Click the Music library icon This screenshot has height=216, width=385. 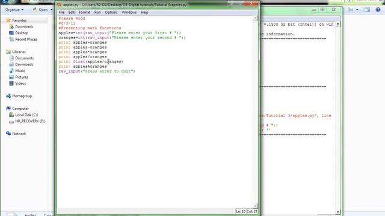click(11, 71)
